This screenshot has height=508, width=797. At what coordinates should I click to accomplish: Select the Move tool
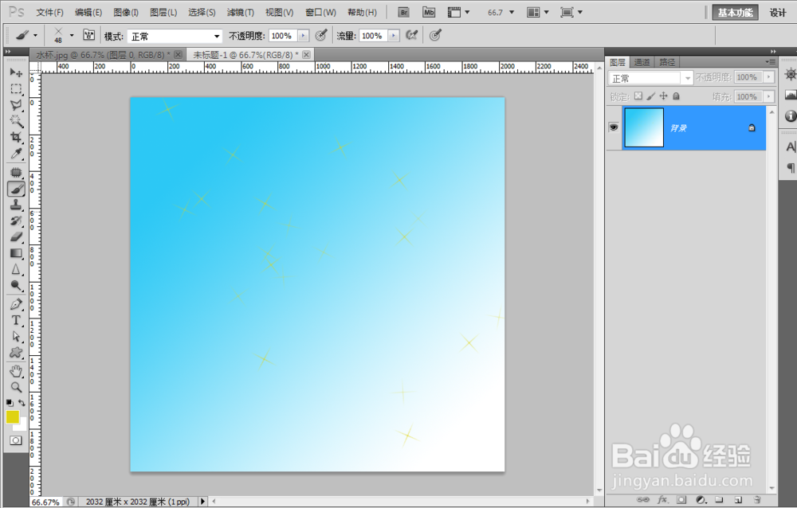click(16, 72)
